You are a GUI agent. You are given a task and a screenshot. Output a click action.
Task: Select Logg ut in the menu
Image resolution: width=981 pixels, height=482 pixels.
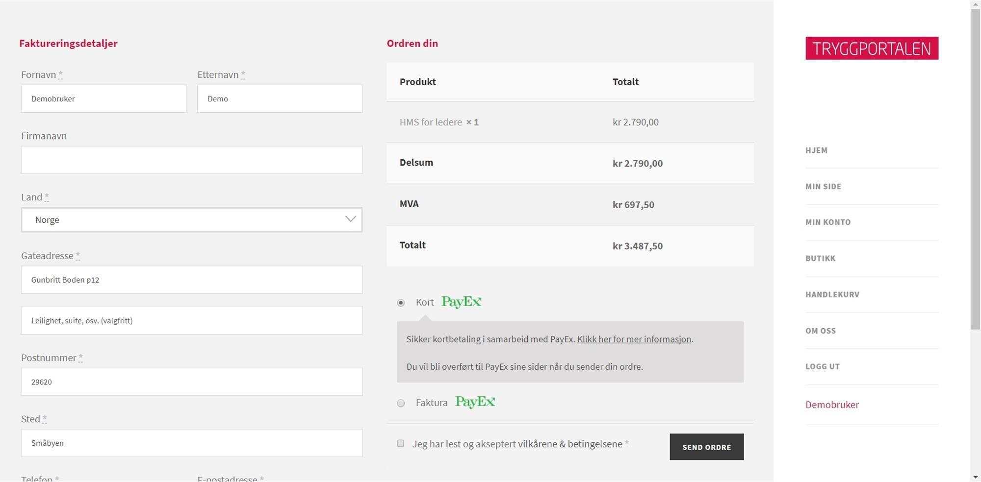click(822, 366)
